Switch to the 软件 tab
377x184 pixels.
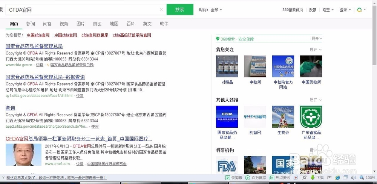click(164, 24)
